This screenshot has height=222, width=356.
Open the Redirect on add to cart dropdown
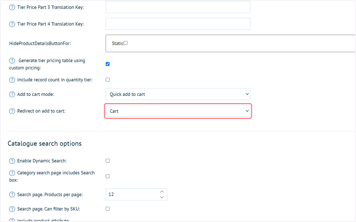tap(178, 111)
